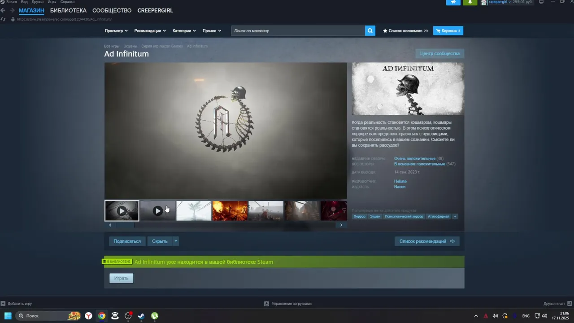The width and height of the screenshot is (574, 323).
Task: Click the Атмосферная tag
Action: pos(439,216)
